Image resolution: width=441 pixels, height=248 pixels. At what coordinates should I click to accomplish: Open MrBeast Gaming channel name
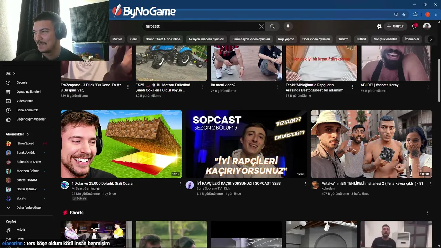[83, 189]
